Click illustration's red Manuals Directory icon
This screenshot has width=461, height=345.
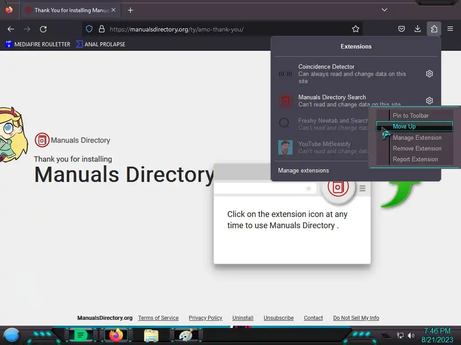338,187
